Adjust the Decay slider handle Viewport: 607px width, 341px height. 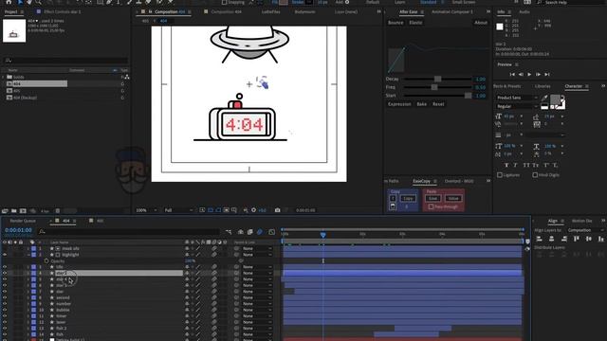click(x=437, y=79)
